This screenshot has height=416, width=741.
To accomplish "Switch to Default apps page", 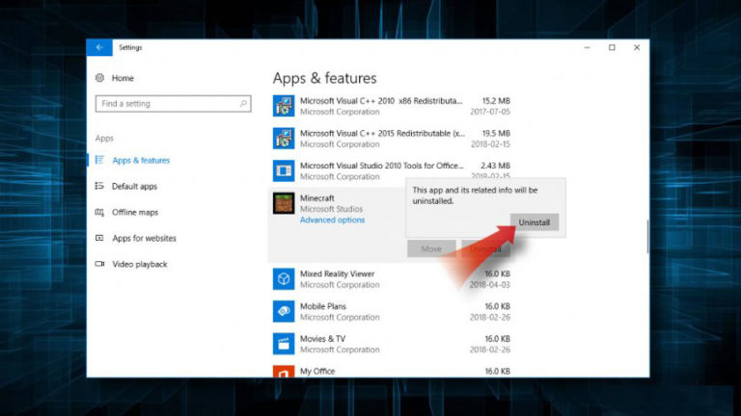I will tap(134, 187).
